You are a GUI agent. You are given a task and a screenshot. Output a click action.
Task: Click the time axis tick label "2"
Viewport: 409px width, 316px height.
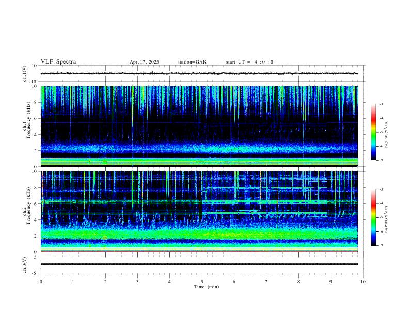click(105, 282)
